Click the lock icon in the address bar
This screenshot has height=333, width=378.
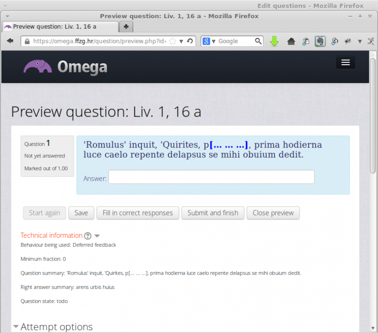click(27, 41)
